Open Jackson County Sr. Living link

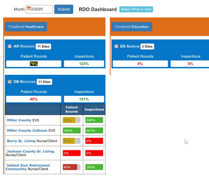[30, 151]
